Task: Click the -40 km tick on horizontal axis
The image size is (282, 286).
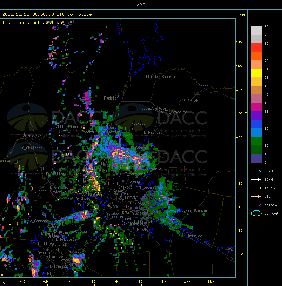Action: (23, 282)
